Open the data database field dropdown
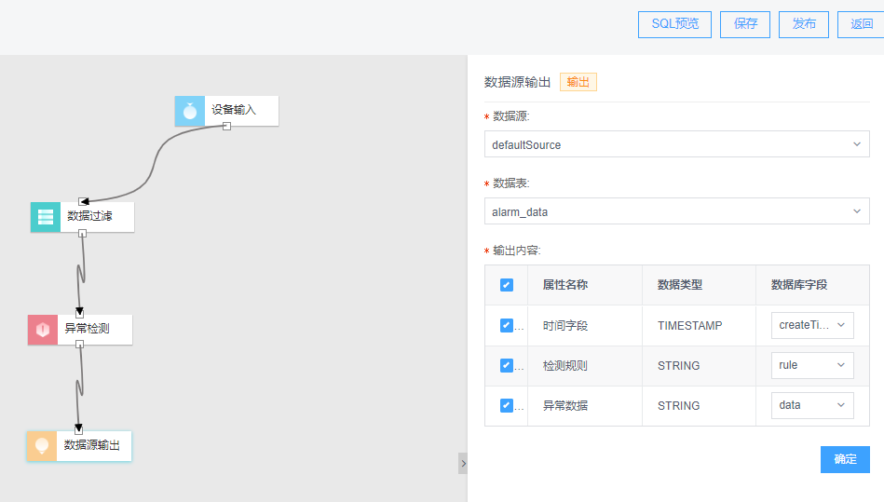Image resolution: width=884 pixels, height=502 pixels. click(x=812, y=405)
